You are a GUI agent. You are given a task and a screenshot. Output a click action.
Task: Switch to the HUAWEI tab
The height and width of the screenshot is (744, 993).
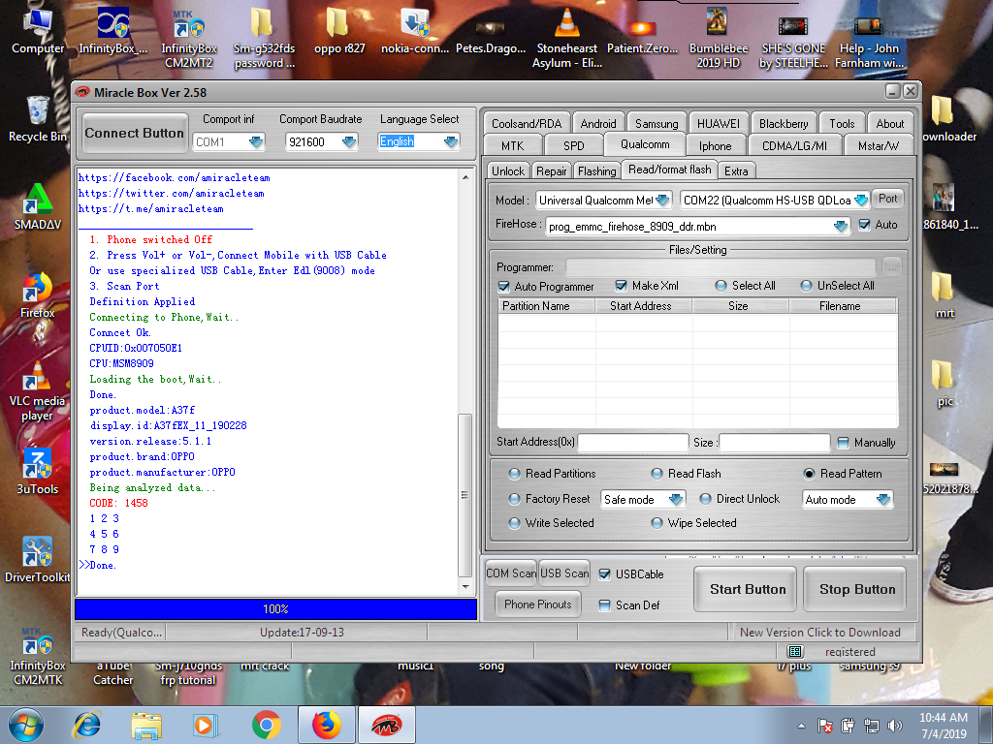coord(719,124)
